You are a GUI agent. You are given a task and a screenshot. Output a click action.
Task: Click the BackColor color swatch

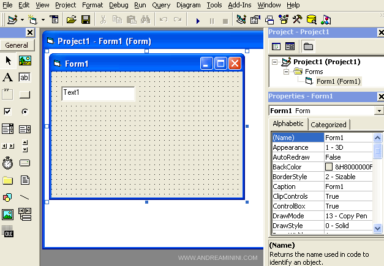(329, 167)
